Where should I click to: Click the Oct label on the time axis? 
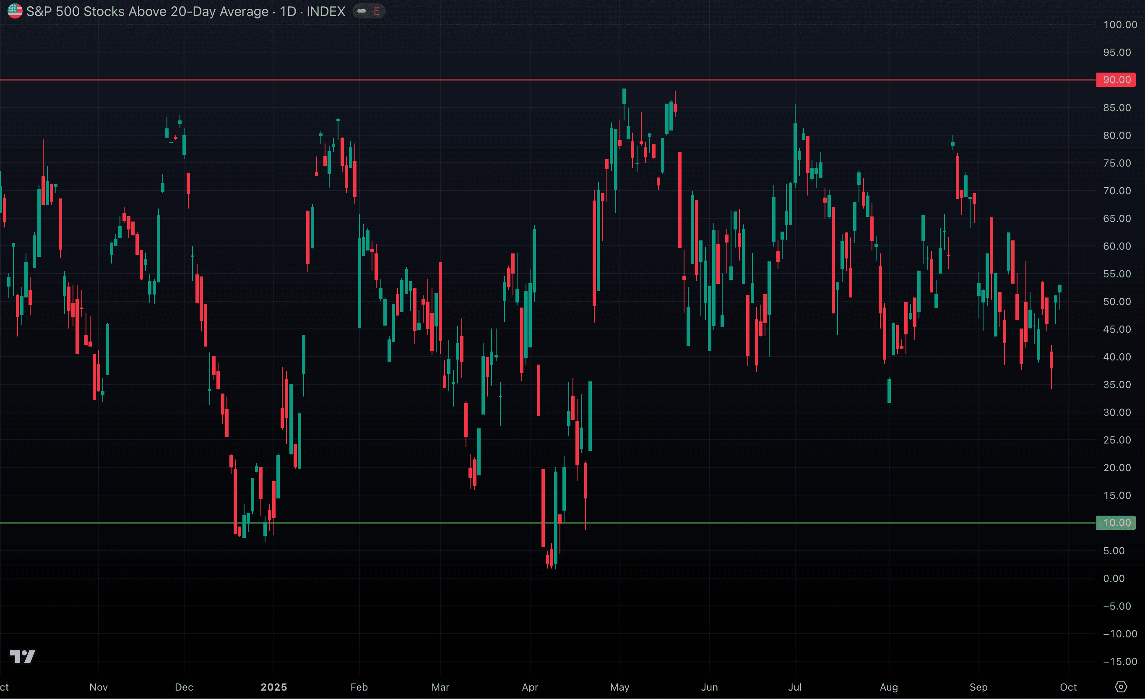(x=1068, y=687)
